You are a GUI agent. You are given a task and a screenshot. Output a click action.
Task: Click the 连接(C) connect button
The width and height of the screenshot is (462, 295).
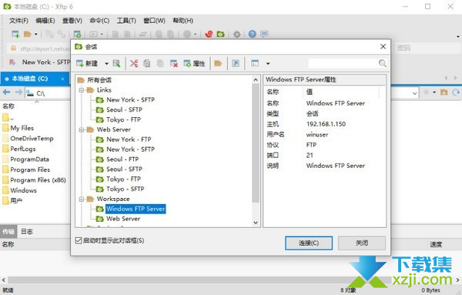coord(309,243)
